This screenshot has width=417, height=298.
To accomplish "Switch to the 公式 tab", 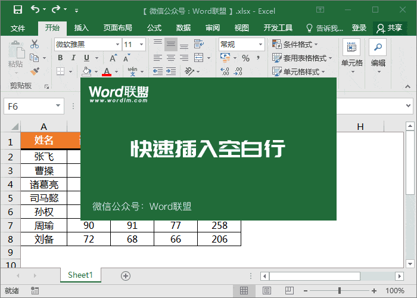I will 154,28.
